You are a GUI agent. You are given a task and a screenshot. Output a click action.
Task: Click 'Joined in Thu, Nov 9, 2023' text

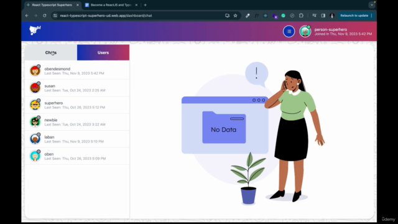point(343,34)
